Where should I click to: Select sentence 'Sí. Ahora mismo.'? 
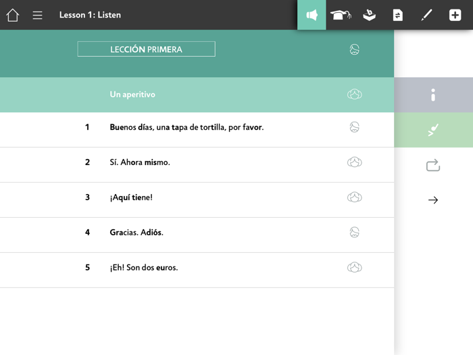[x=140, y=162]
